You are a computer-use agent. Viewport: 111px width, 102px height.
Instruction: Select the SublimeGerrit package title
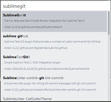(14, 15)
